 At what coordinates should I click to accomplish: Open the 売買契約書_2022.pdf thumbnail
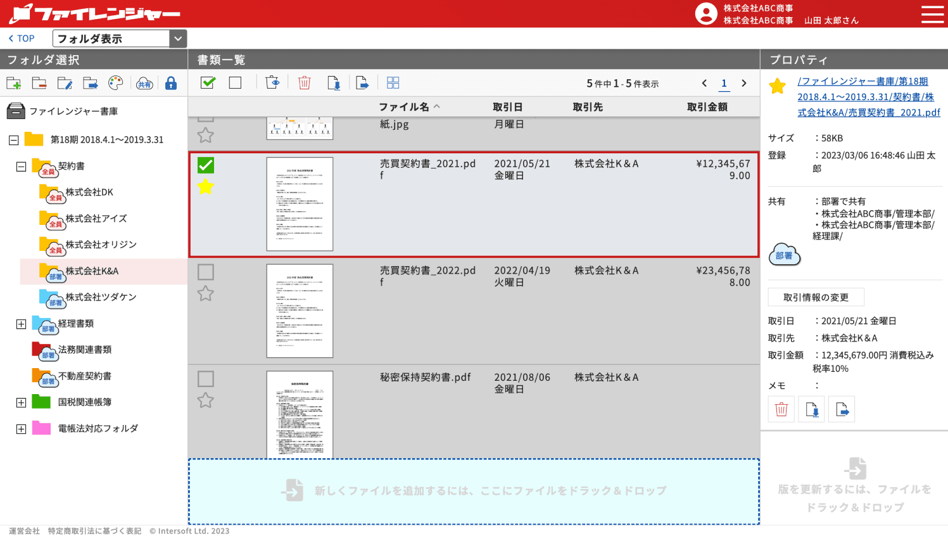click(300, 310)
